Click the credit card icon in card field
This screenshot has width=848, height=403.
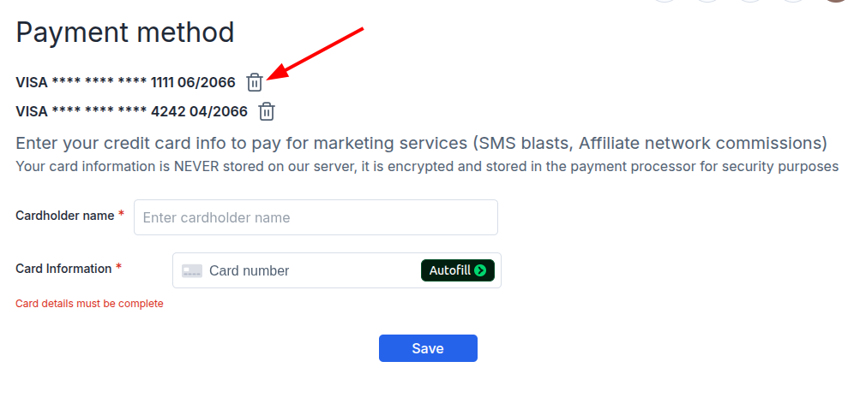[x=192, y=271]
